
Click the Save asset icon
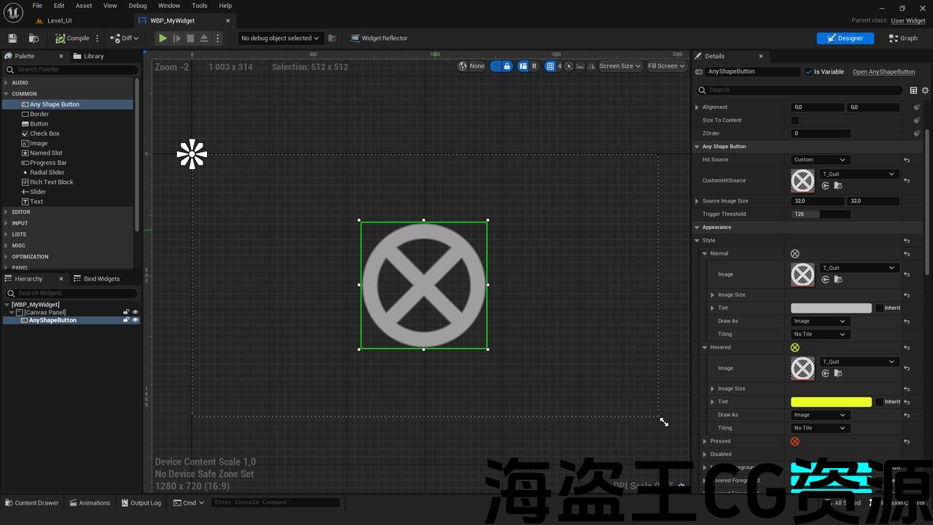[12, 38]
